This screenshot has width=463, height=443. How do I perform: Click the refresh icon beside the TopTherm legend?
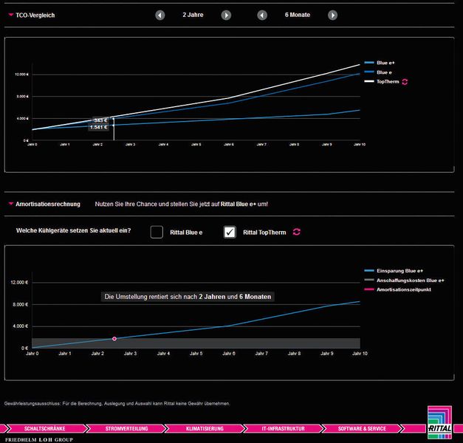(405, 82)
